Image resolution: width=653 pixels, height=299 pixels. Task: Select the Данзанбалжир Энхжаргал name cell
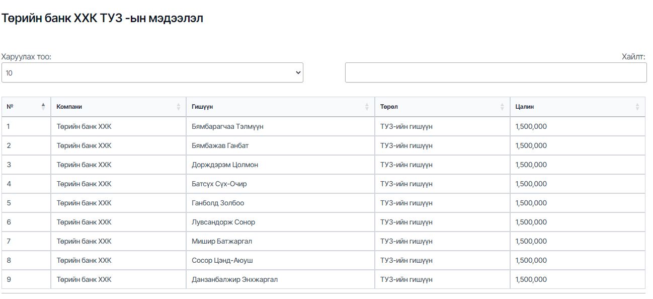click(234, 279)
